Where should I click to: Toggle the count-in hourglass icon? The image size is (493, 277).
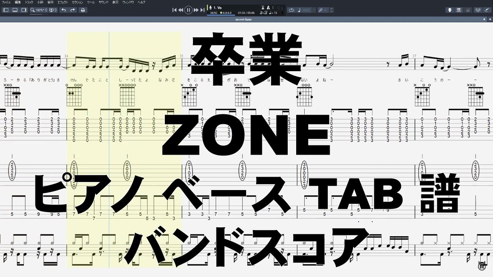tap(263, 7)
